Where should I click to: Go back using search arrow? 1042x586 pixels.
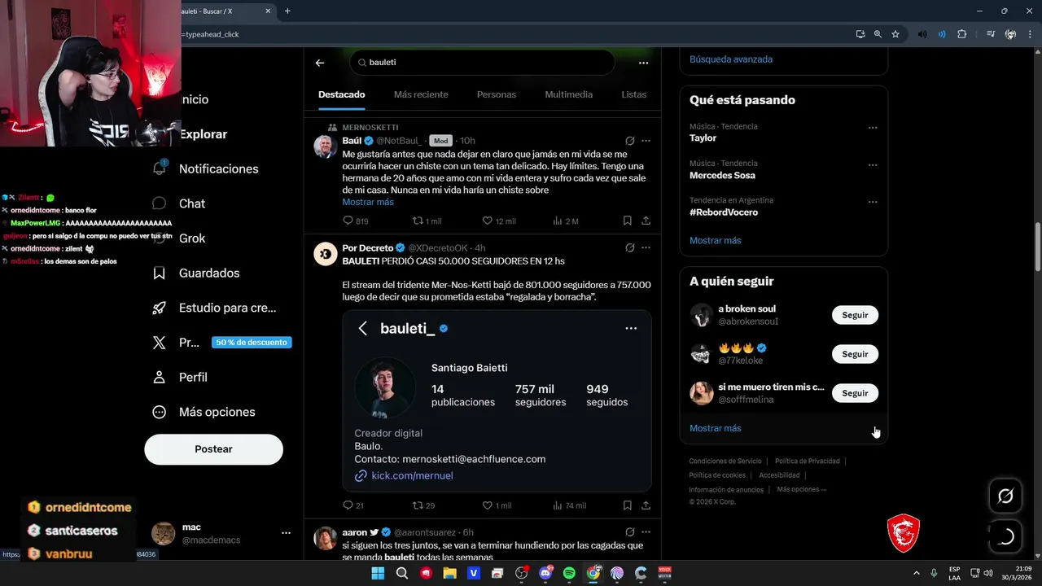pos(320,63)
